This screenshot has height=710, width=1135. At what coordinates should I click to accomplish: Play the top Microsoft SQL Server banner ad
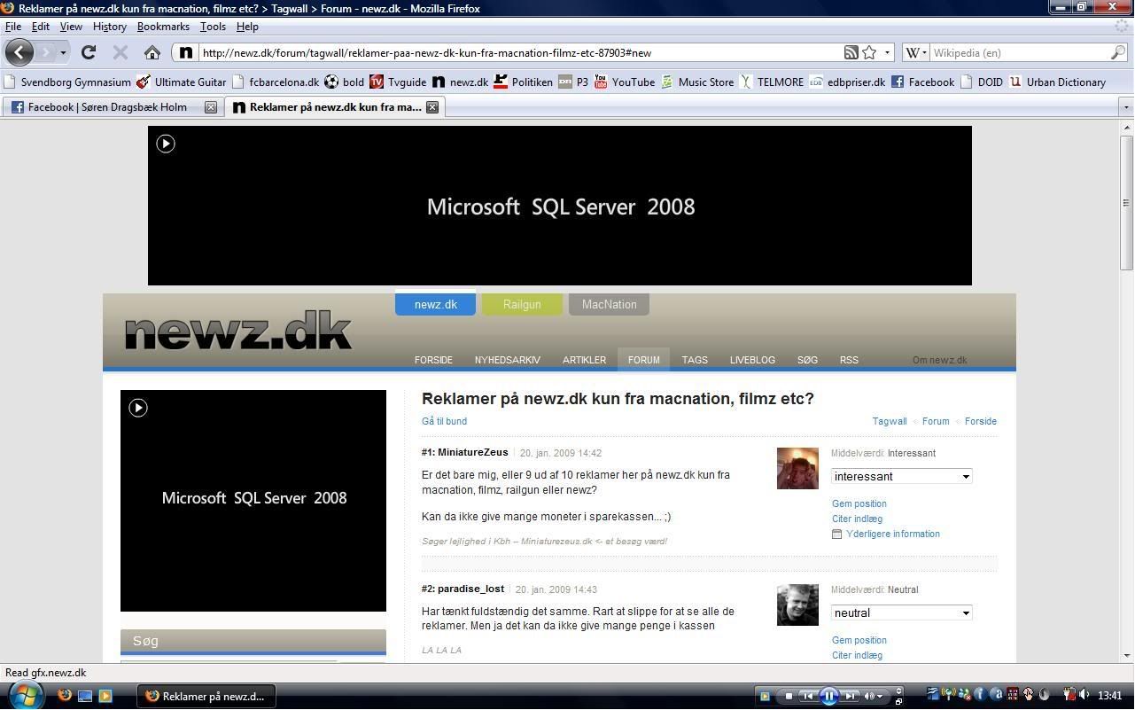[x=166, y=144]
